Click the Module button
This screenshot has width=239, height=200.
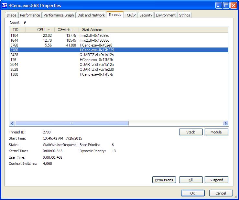point(216,132)
